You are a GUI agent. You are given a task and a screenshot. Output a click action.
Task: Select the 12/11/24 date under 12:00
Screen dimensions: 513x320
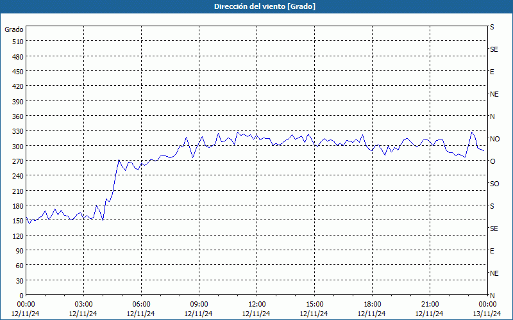tap(256, 314)
